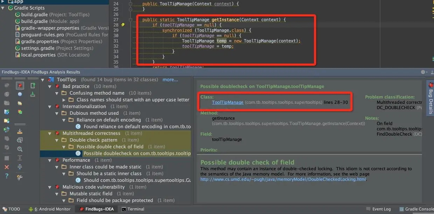Collapse the Double check pattern folder

point(57,140)
